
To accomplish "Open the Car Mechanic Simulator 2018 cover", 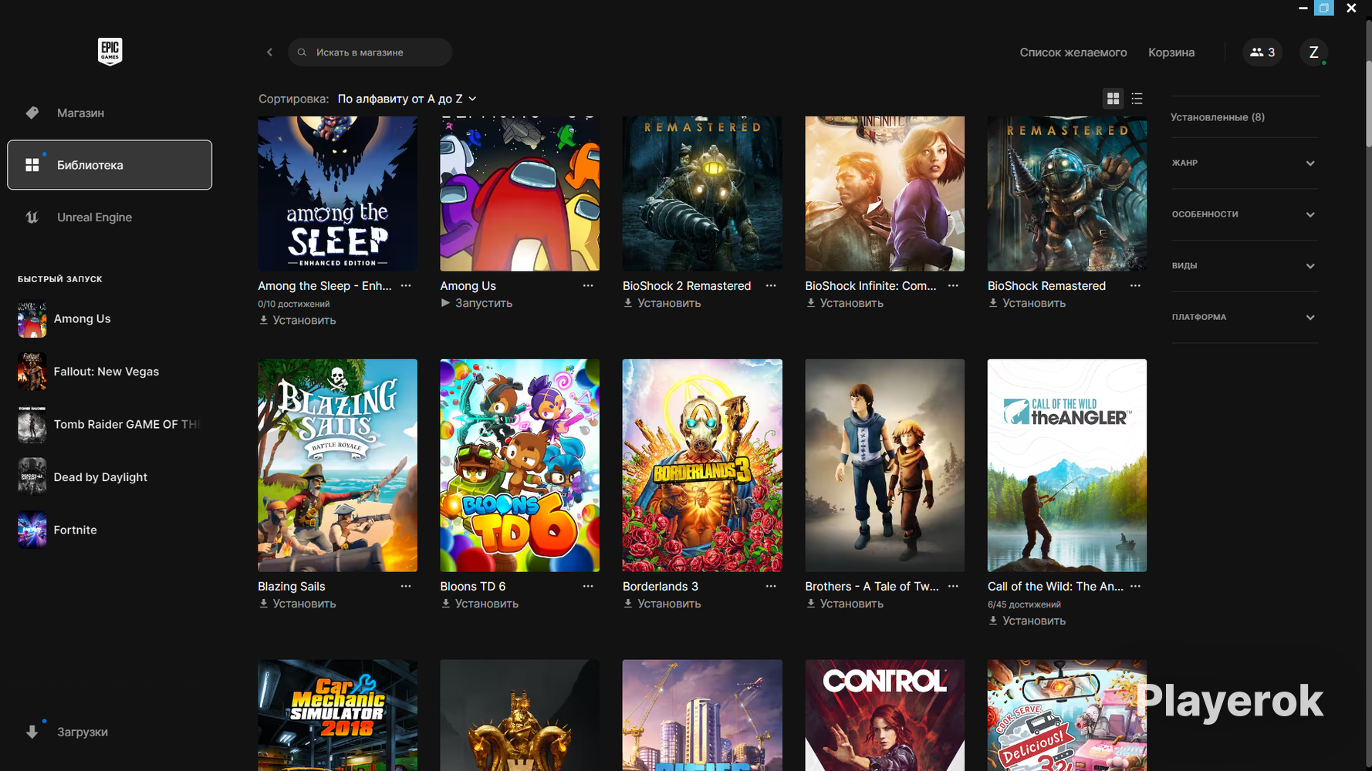I will (x=337, y=715).
